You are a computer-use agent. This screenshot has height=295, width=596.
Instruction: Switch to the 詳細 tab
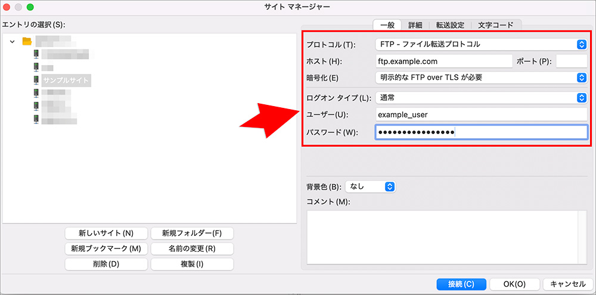tap(415, 25)
